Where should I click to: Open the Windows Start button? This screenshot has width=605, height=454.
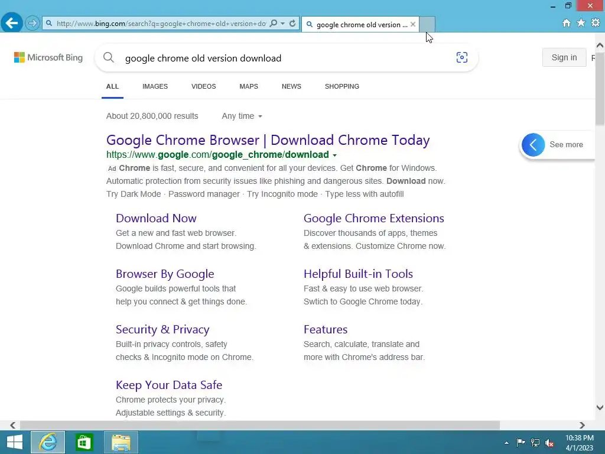coord(14,442)
